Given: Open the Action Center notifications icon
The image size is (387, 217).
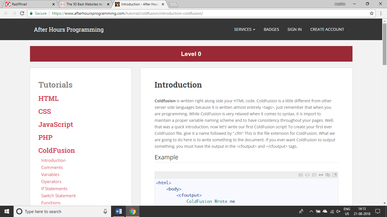Looking at the screenshot, I should click(x=377, y=211).
